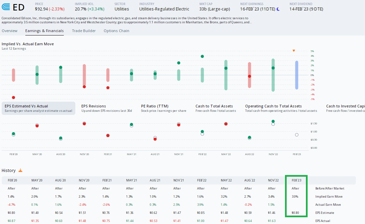Click the green dot at FEB'22 4% move
This screenshot has width=365, height=224.
coord(202,56)
